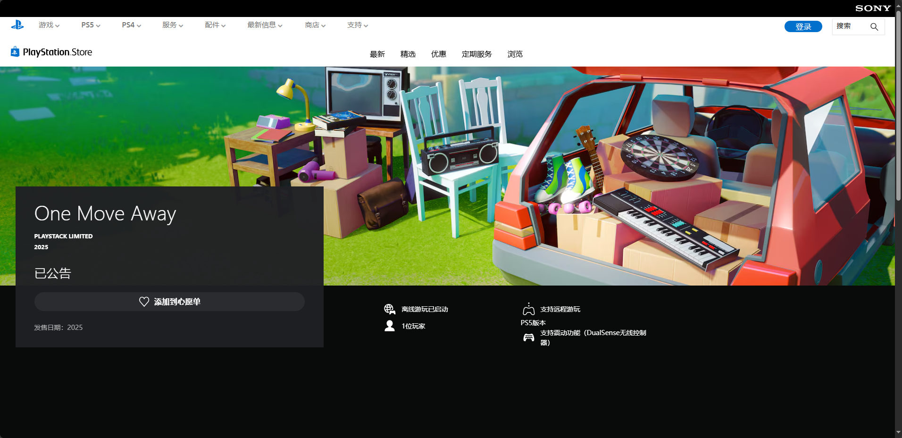Click the DualSense vibration controller icon

click(x=529, y=337)
